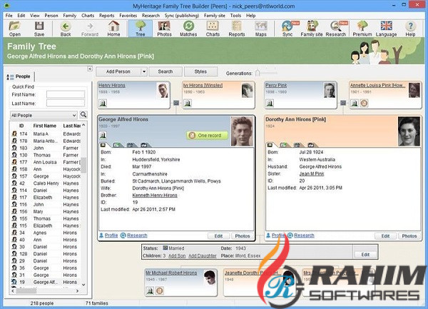Open the Tools menu
This screenshot has width=428, height=309.
pyautogui.click(x=235, y=16)
